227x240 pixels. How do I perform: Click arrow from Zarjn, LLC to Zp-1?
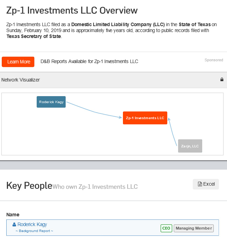(173, 131)
